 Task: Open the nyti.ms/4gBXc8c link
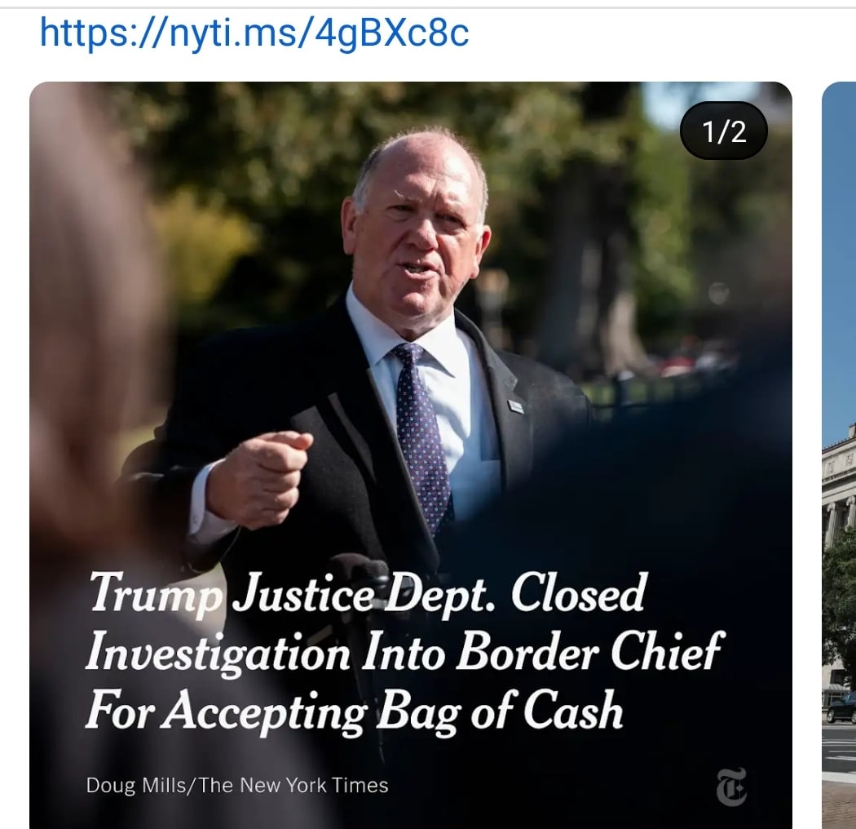[254, 33]
